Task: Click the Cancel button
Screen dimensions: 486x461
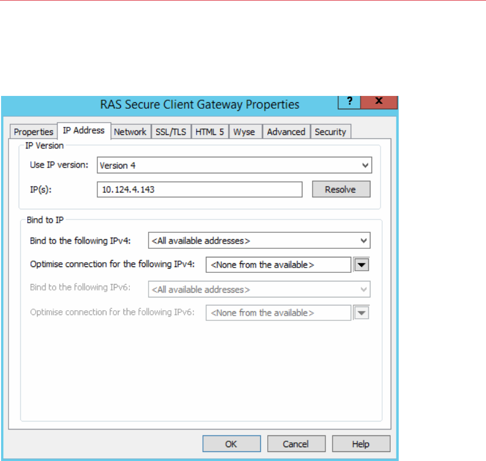Action: click(296, 444)
